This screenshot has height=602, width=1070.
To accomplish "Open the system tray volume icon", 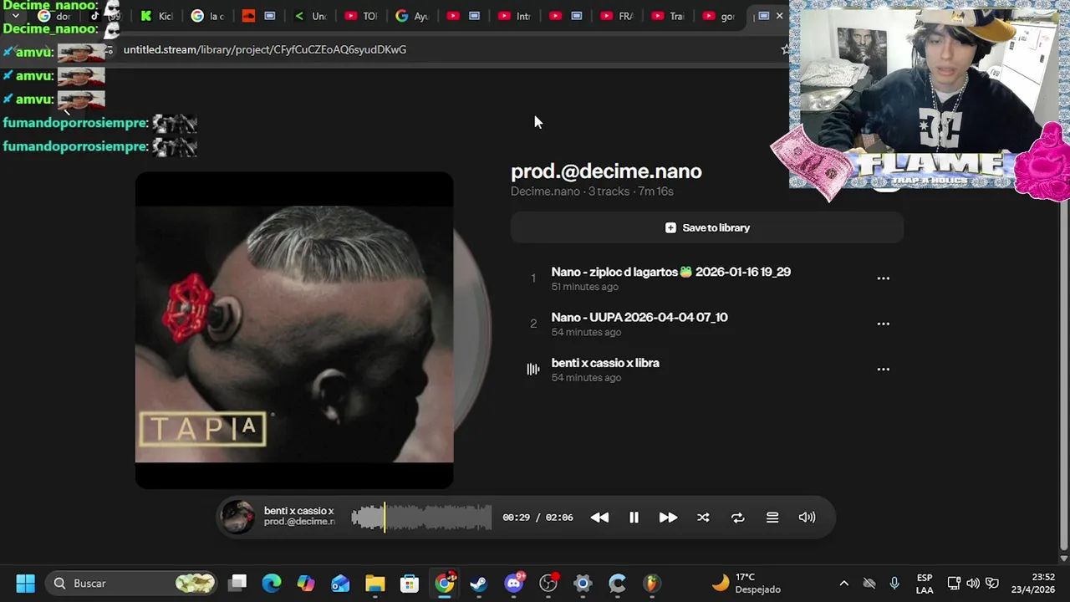I will point(973,584).
